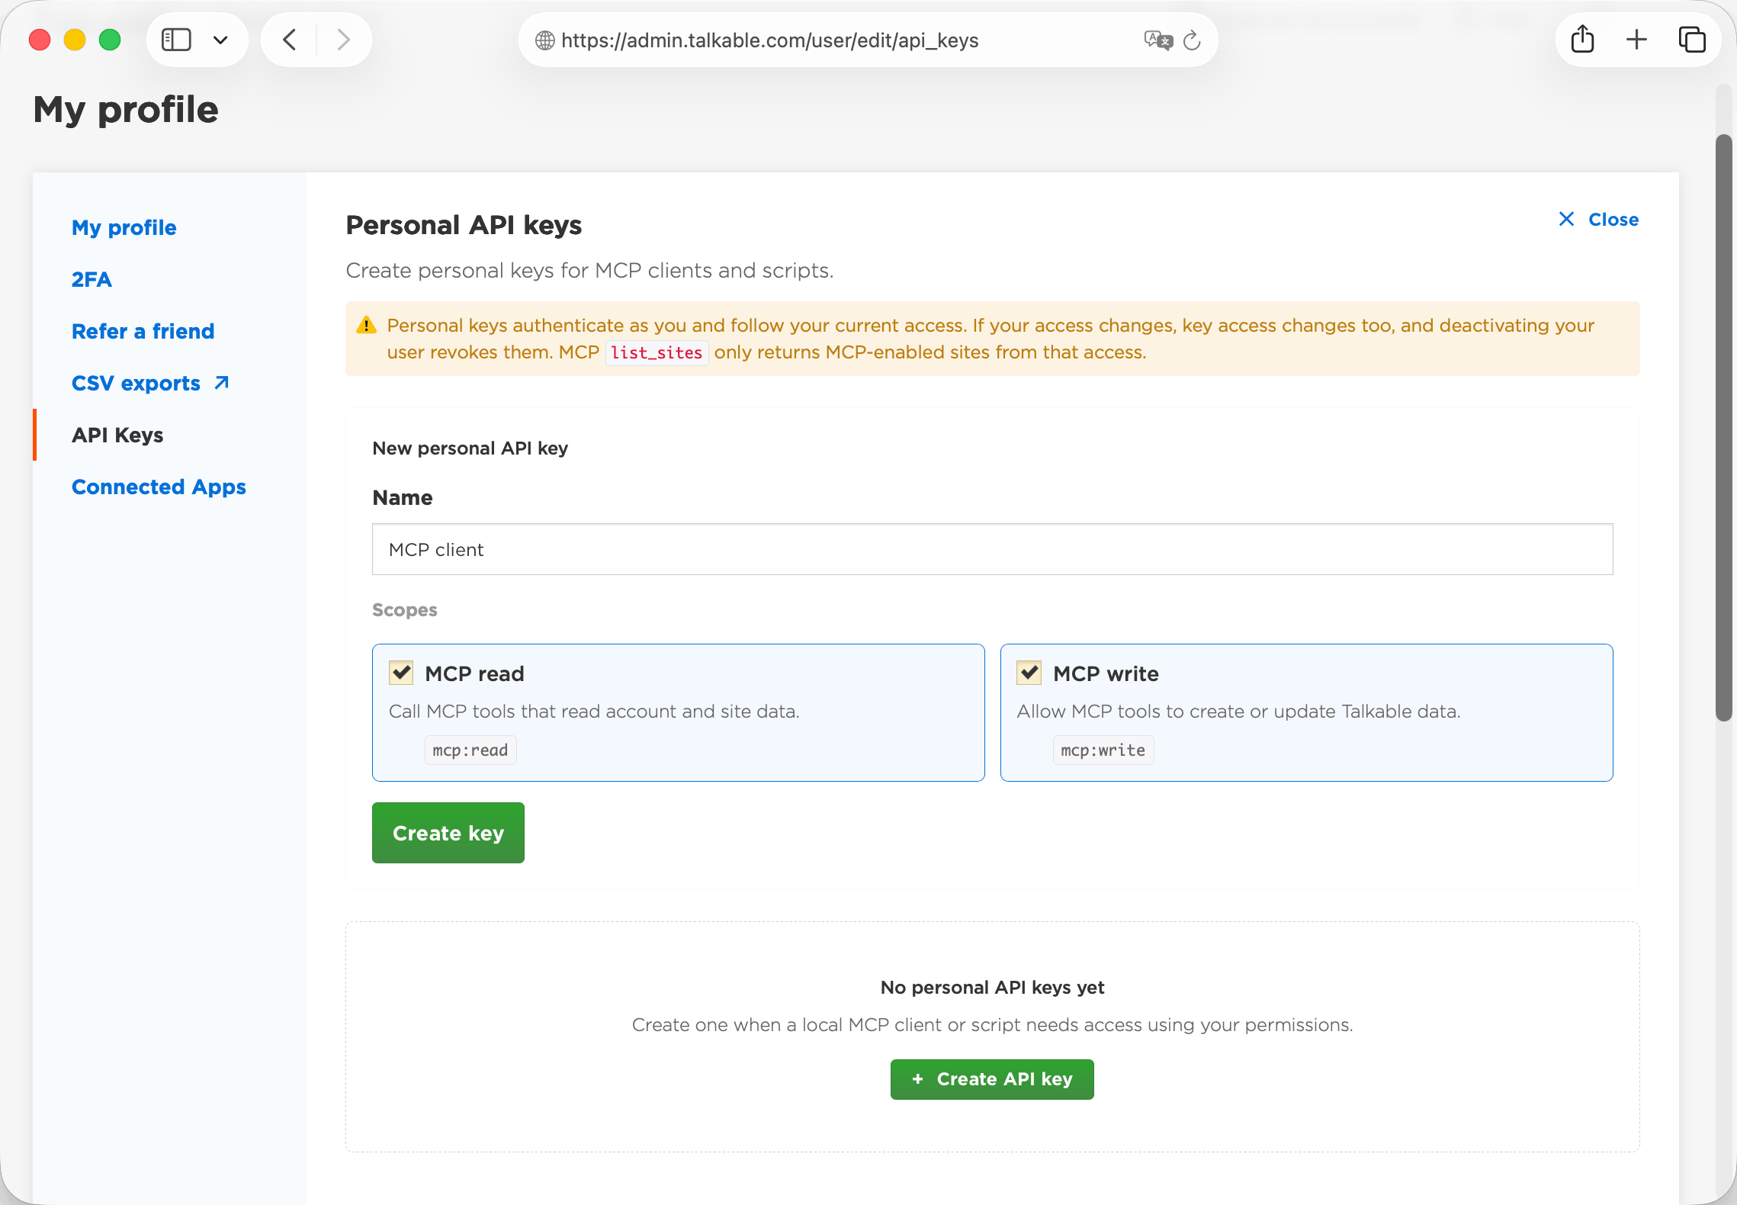This screenshot has height=1205, width=1737.
Task: Click the mcp:write scope code tag
Action: tap(1103, 750)
